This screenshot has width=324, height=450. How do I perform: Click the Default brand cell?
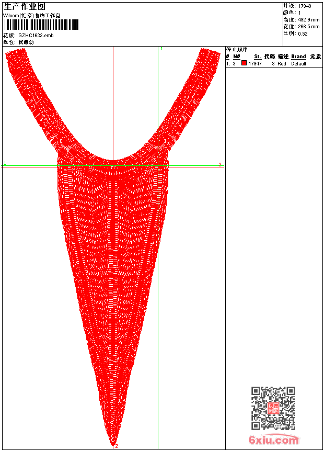pos(298,64)
